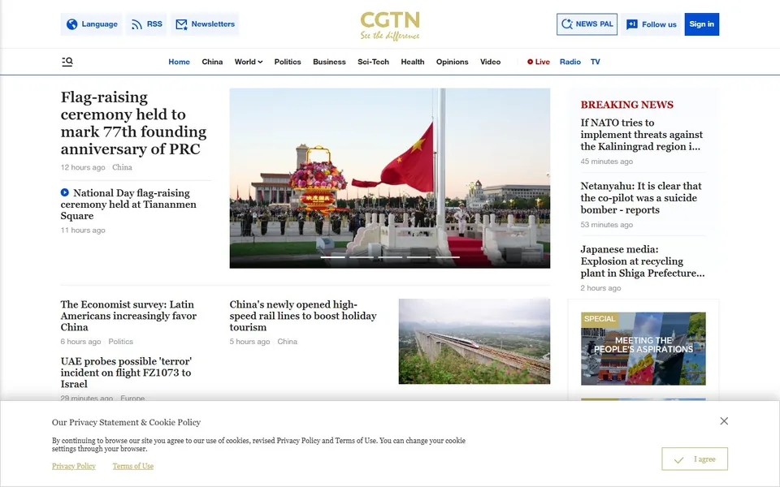Open the NEWS PAL assistant button
780x487 pixels.
(x=587, y=24)
